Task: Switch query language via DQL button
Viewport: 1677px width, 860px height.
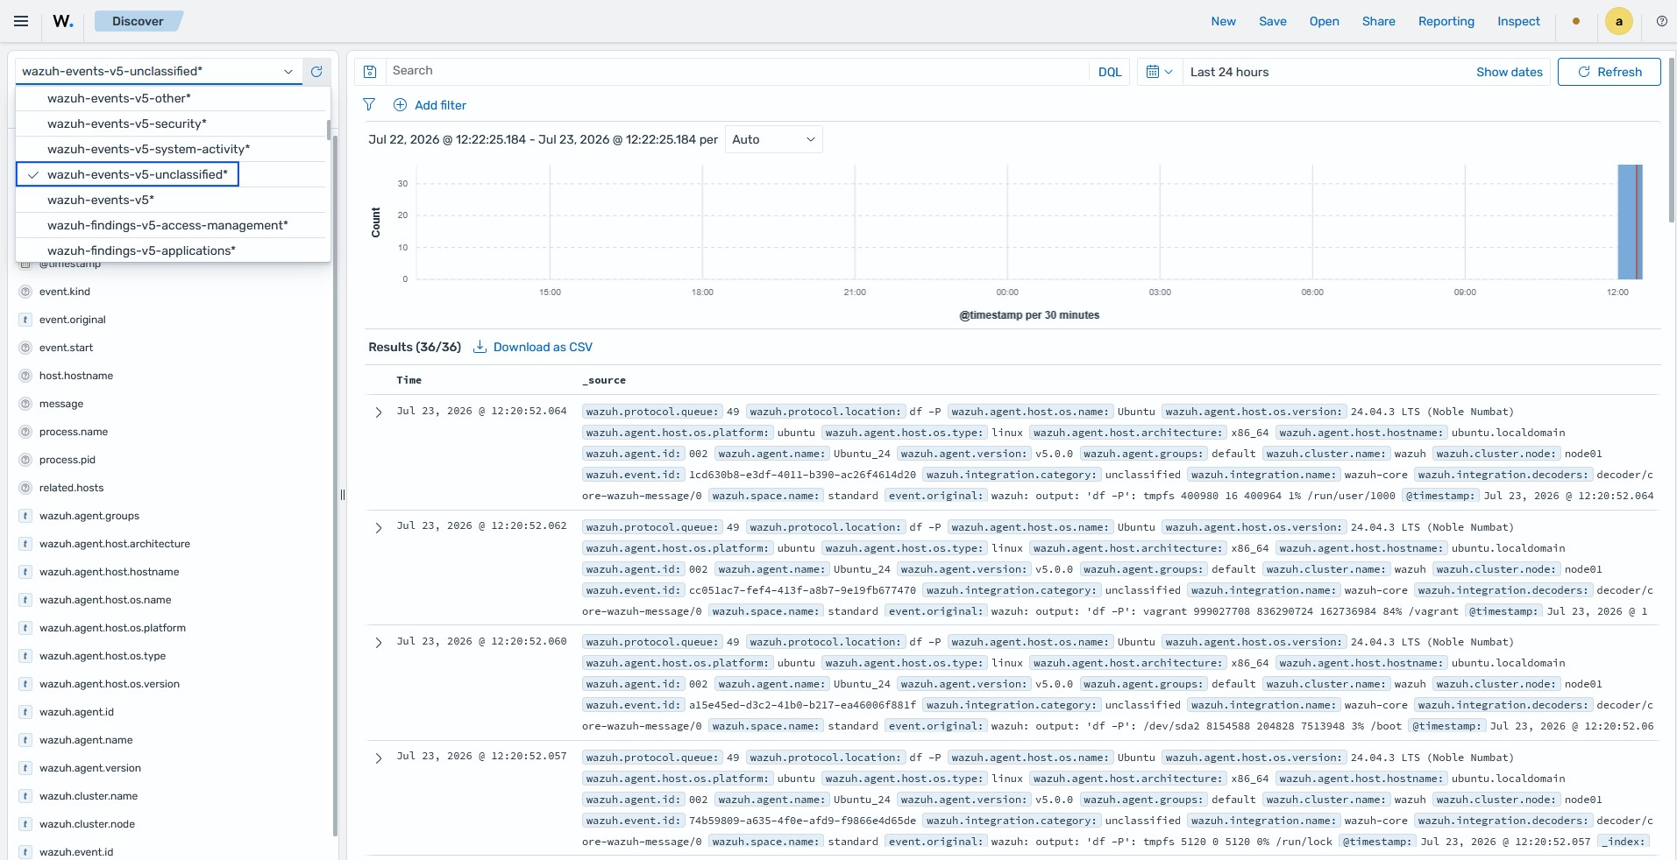Action: tap(1110, 72)
